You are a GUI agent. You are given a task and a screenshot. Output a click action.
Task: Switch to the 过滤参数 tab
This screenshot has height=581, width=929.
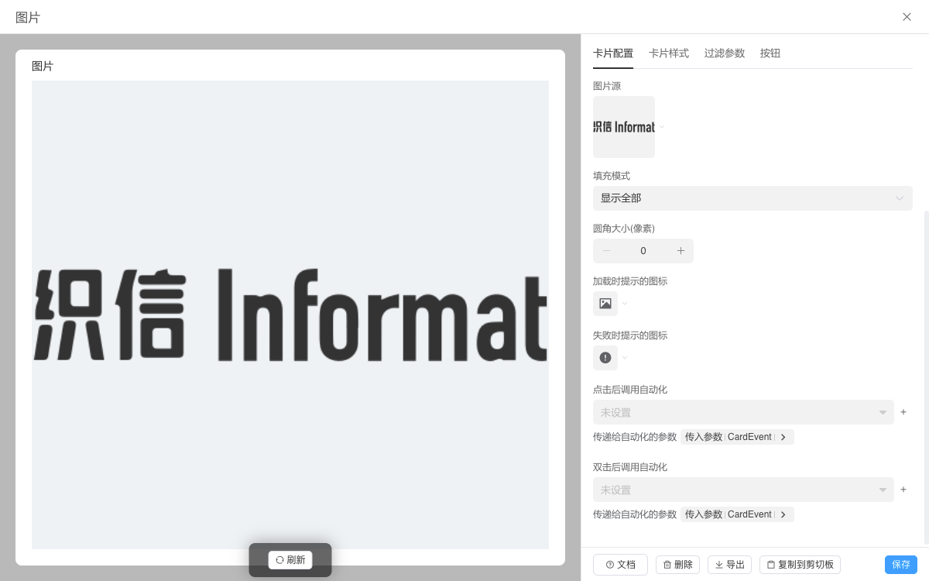tap(725, 53)
